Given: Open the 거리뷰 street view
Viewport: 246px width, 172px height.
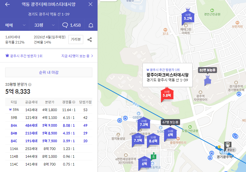Looking at the screenshot, I should [76, 39].
